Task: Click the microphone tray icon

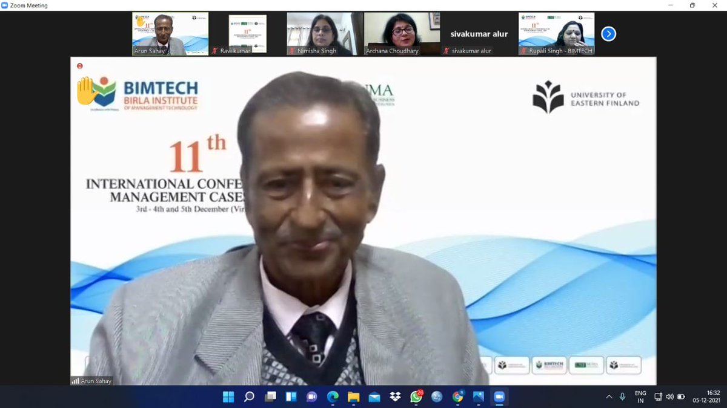Action: [622, 397]
